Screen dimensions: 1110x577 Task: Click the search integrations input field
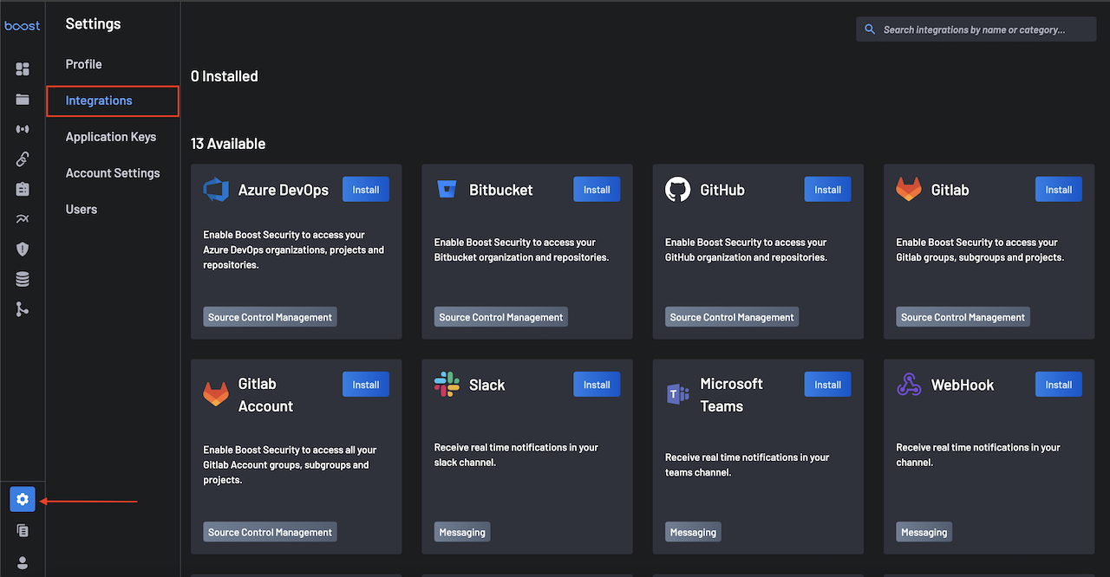(x=976, y=29)
